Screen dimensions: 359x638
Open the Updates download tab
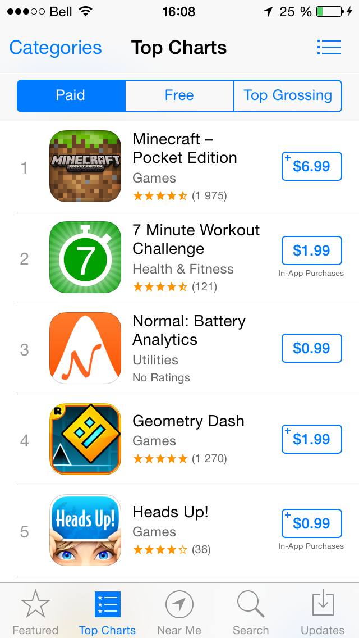pos(323,611)
